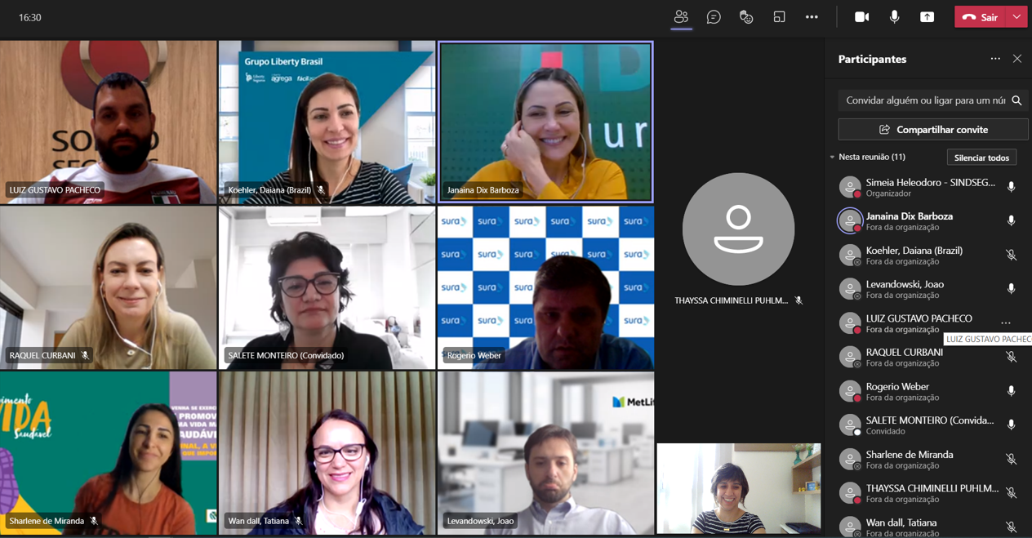Viewport: 1032px width, 538px height.
Task: Close the Participantes side panel
Action: (1017, 59)
